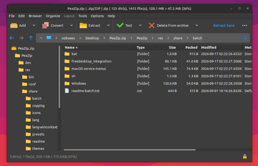The image size is (258, 166).
Task: Click the computer root icon in breadcrumb
Action: click(x=49, y=38)
